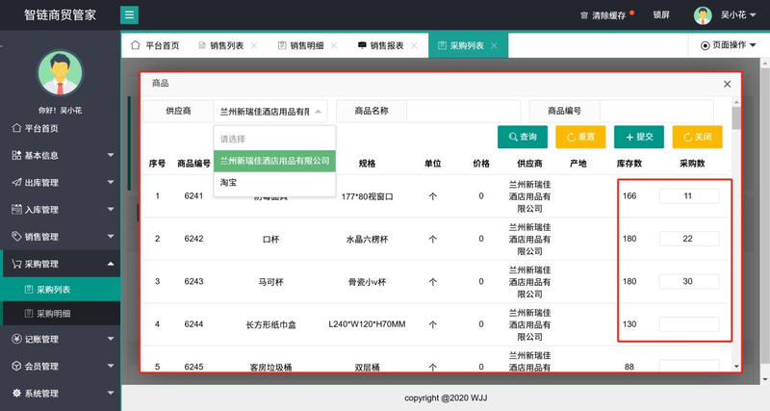Close the 采购列表 tab
Image resolution: width=770 pixels, height=411 pixels.
point(494,45)
